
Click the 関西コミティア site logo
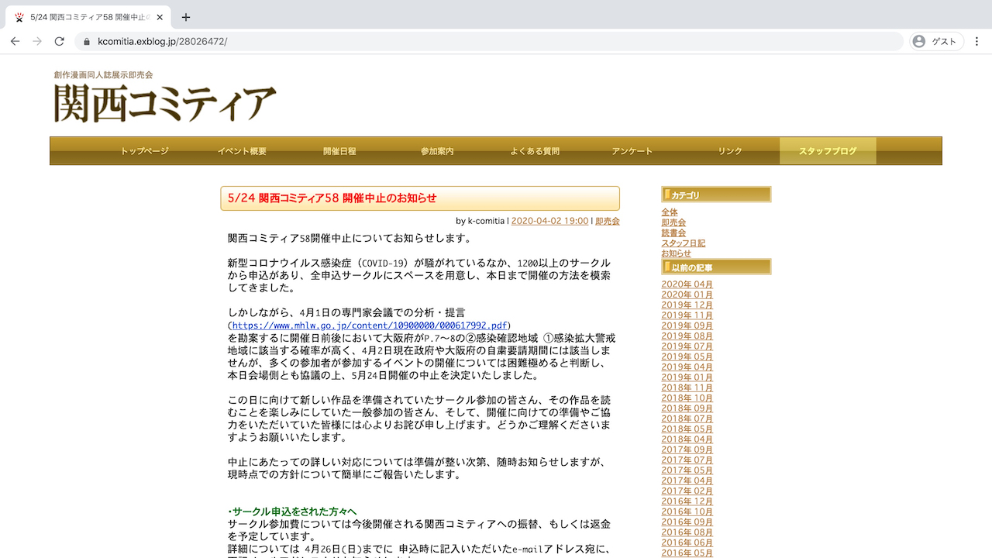pyautogui.click(x=165, y=103)
